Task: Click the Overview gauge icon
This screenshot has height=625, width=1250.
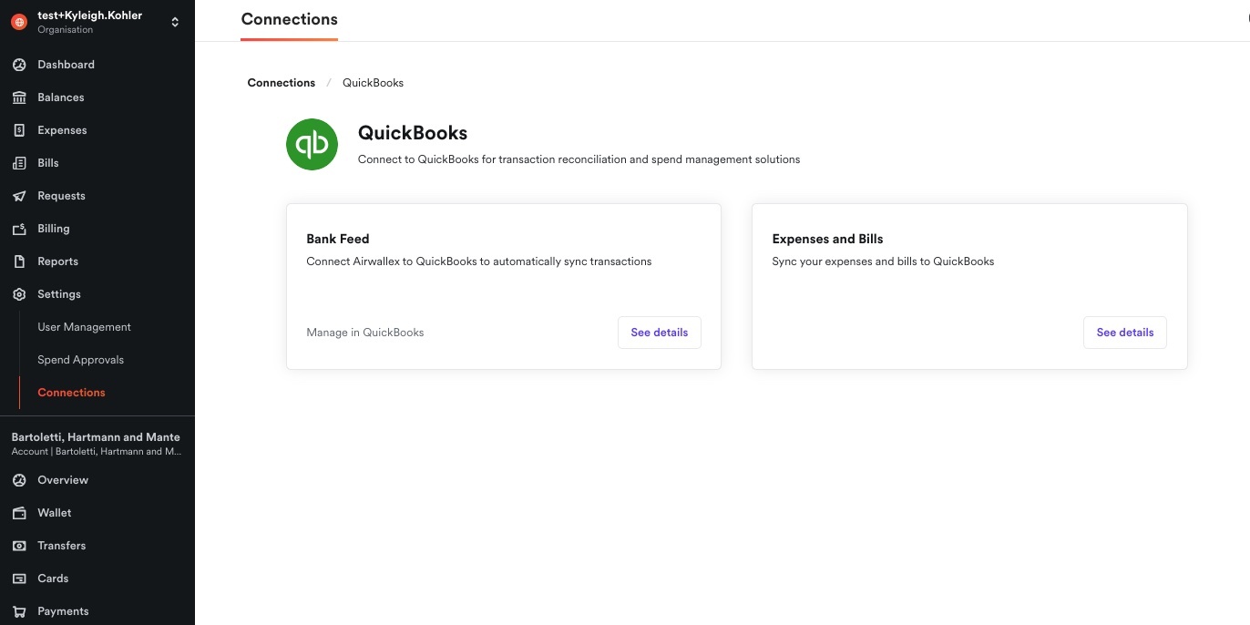Action: tap(19, 480)
